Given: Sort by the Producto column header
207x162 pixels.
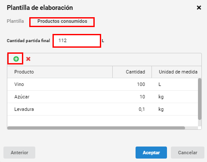Looking at the screenshot, I should [60, 72].
